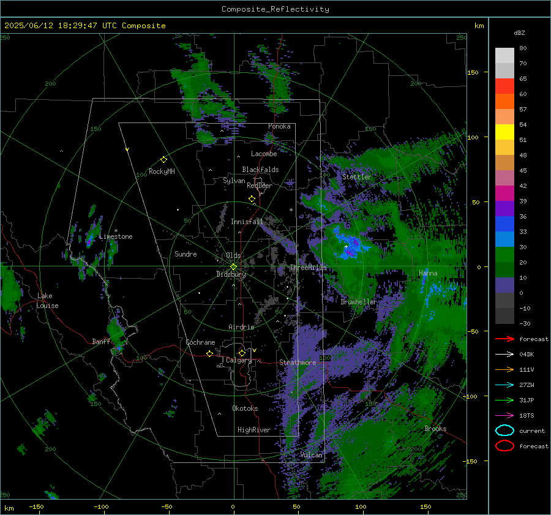The width and height of the screenshot is (551, 515).
Task: Click the yellow swatch in dBZ scale
Action: (504, 132)
